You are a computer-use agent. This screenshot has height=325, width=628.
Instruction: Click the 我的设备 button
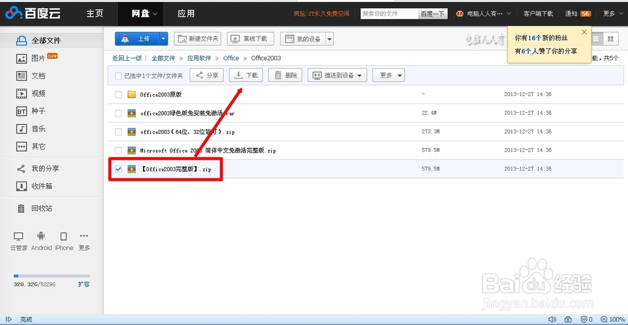coord(303,39)
